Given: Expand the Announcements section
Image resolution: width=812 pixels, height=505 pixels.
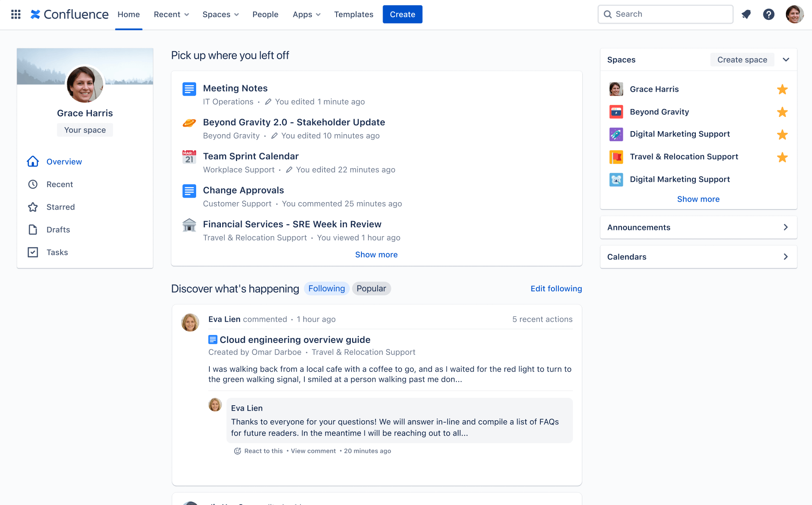Looking at the screenshot, I should click(785, 227).
